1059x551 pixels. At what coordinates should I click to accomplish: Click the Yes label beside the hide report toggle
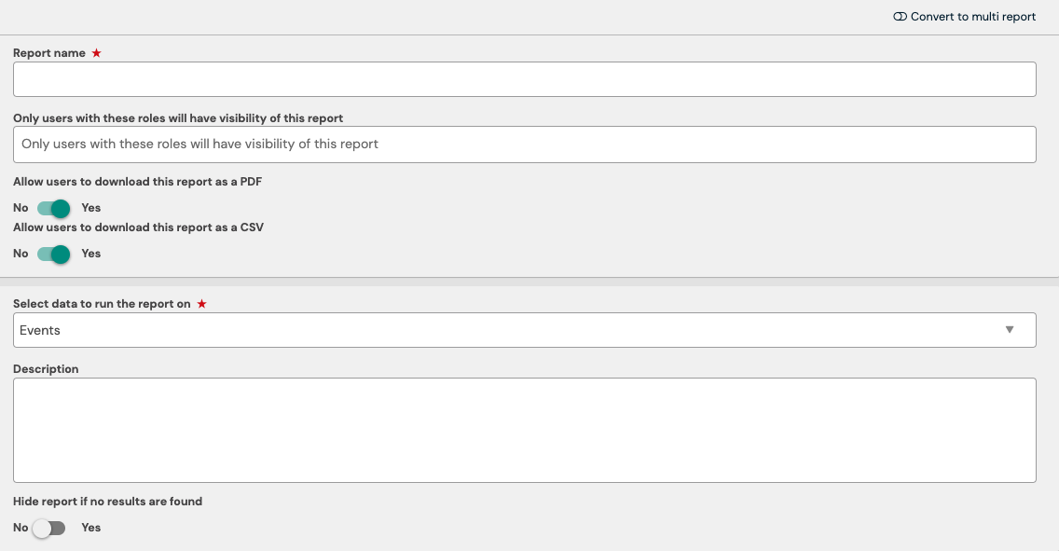pos(90,528)
